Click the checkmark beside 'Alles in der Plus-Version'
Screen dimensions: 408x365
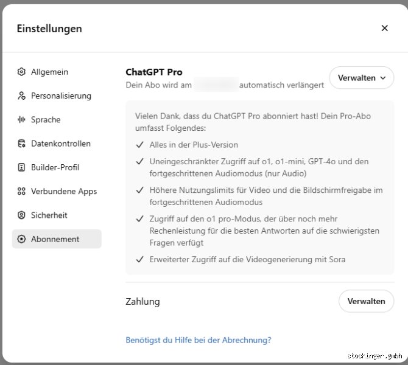(140, 145)
